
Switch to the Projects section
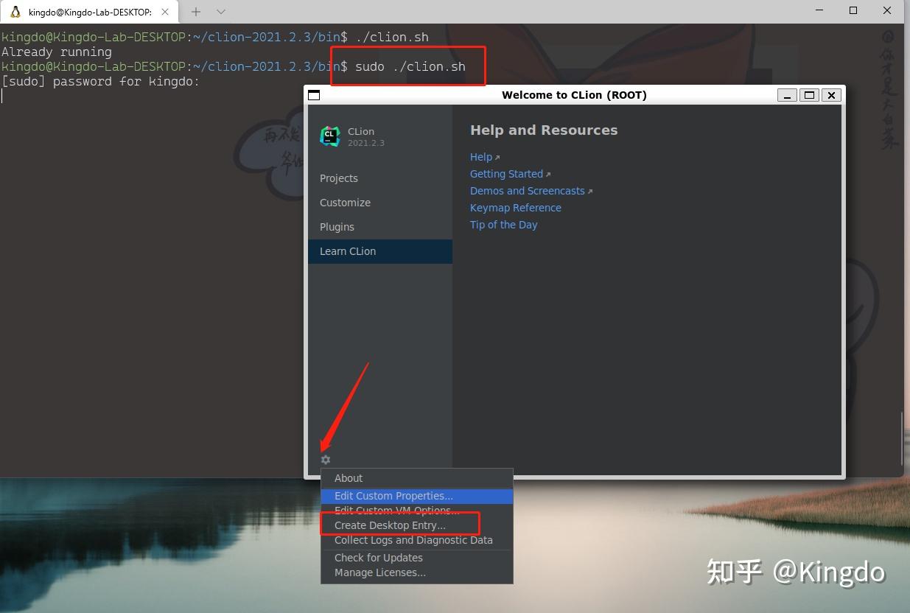[338, 178]
